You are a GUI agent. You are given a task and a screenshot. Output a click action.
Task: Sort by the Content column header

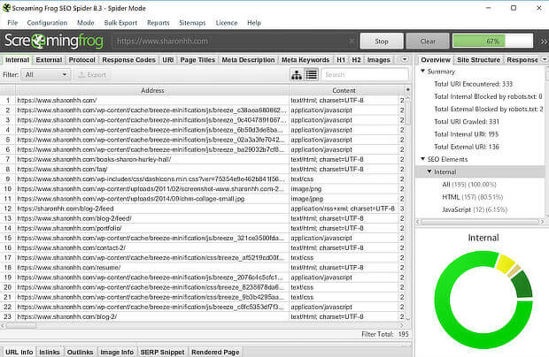pos(344,90)
